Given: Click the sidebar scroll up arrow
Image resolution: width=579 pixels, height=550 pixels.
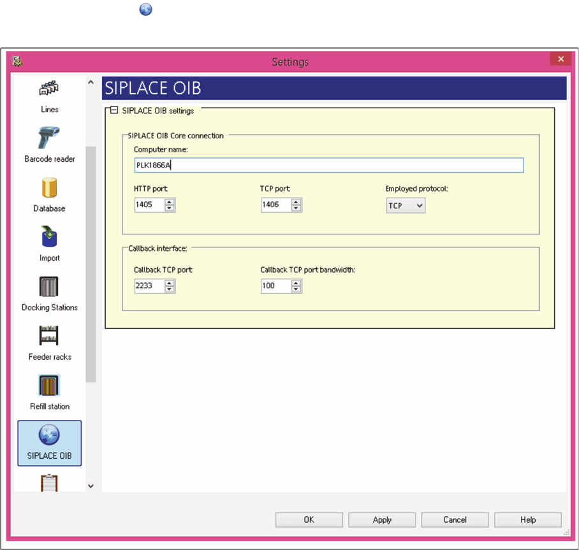Looking at the screenshot, I should (91, 82).
